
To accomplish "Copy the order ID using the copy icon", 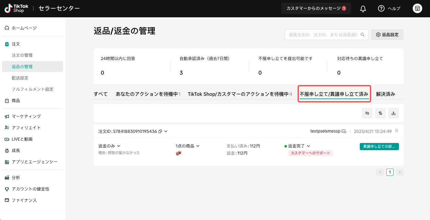I will 161,131.
